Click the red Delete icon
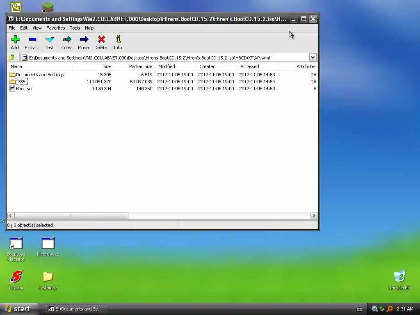 [101, 39]
